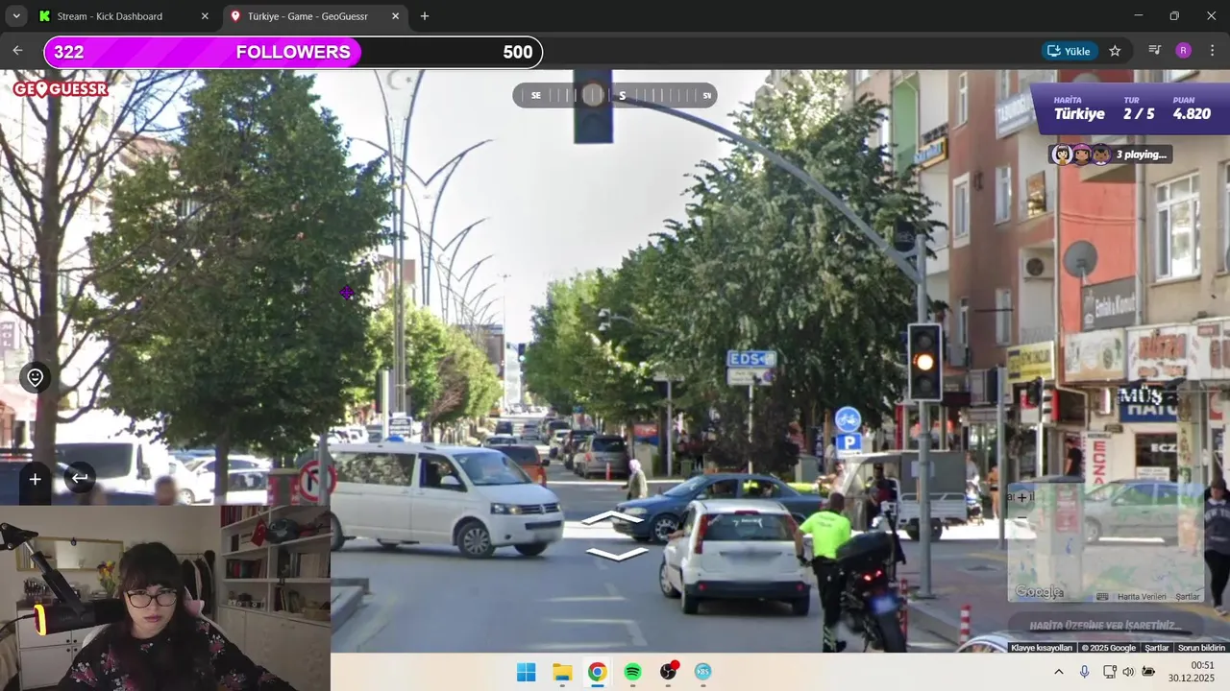Open the battery tray icon
The height and width of the screenshot is (691, 1230).
[1148, 672]
